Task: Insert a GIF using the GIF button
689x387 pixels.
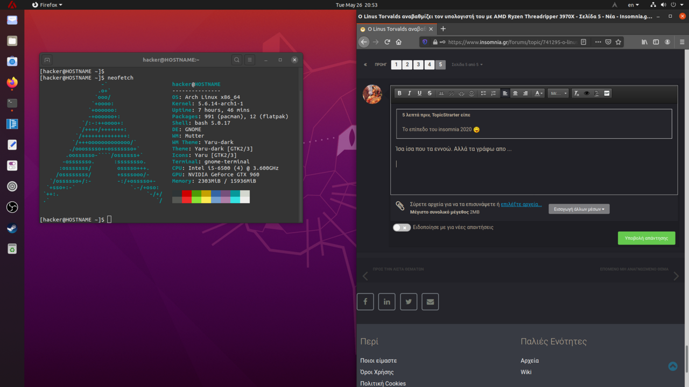Action: pyautogui.click(x=607, y=93)
